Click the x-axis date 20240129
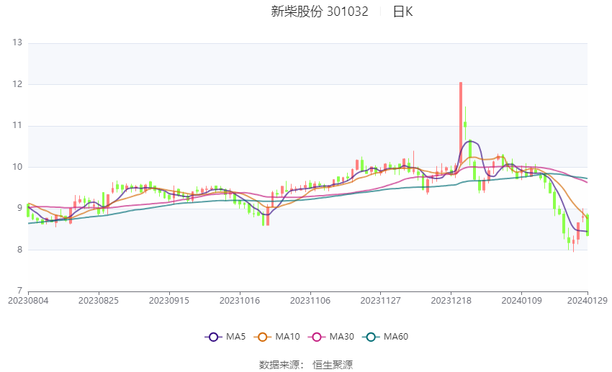Viewport: 612px width, 372px height. click(x=588, y=301)
